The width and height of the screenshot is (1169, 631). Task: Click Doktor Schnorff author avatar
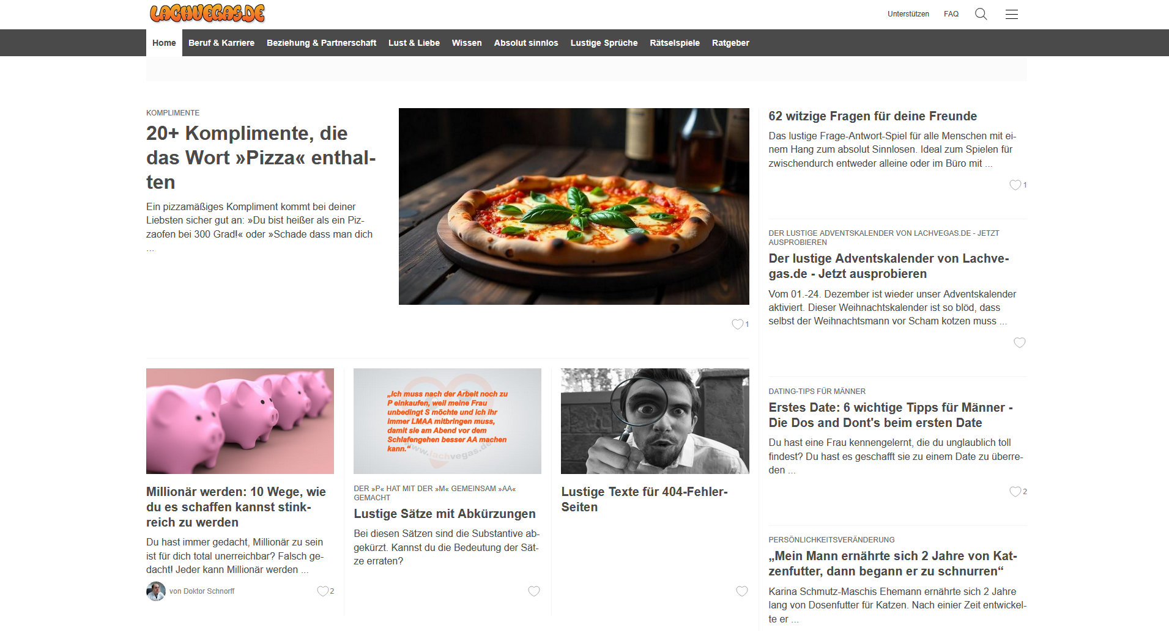coord(156,591)
